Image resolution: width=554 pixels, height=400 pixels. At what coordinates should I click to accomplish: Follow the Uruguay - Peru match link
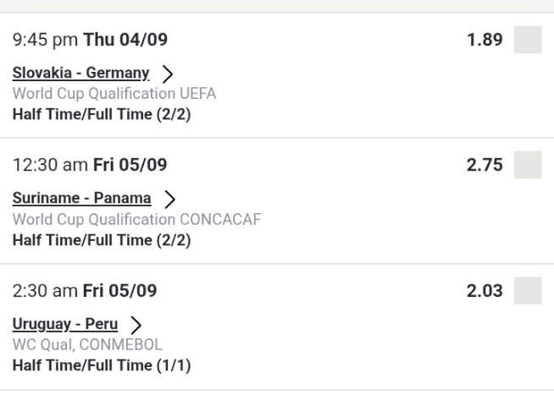(x=65, y=325)
